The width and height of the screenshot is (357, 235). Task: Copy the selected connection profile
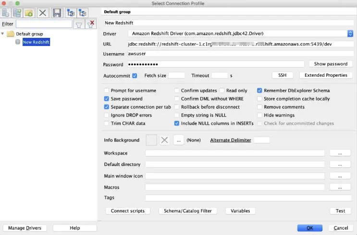click(x=17, y=13)
